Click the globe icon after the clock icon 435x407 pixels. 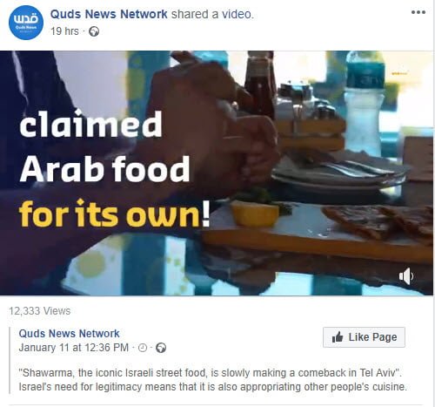click(161, 348)
